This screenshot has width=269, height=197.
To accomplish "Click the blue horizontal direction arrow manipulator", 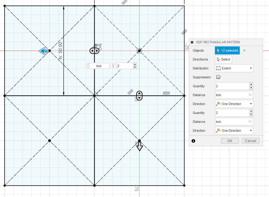I will tap(44, 51).
